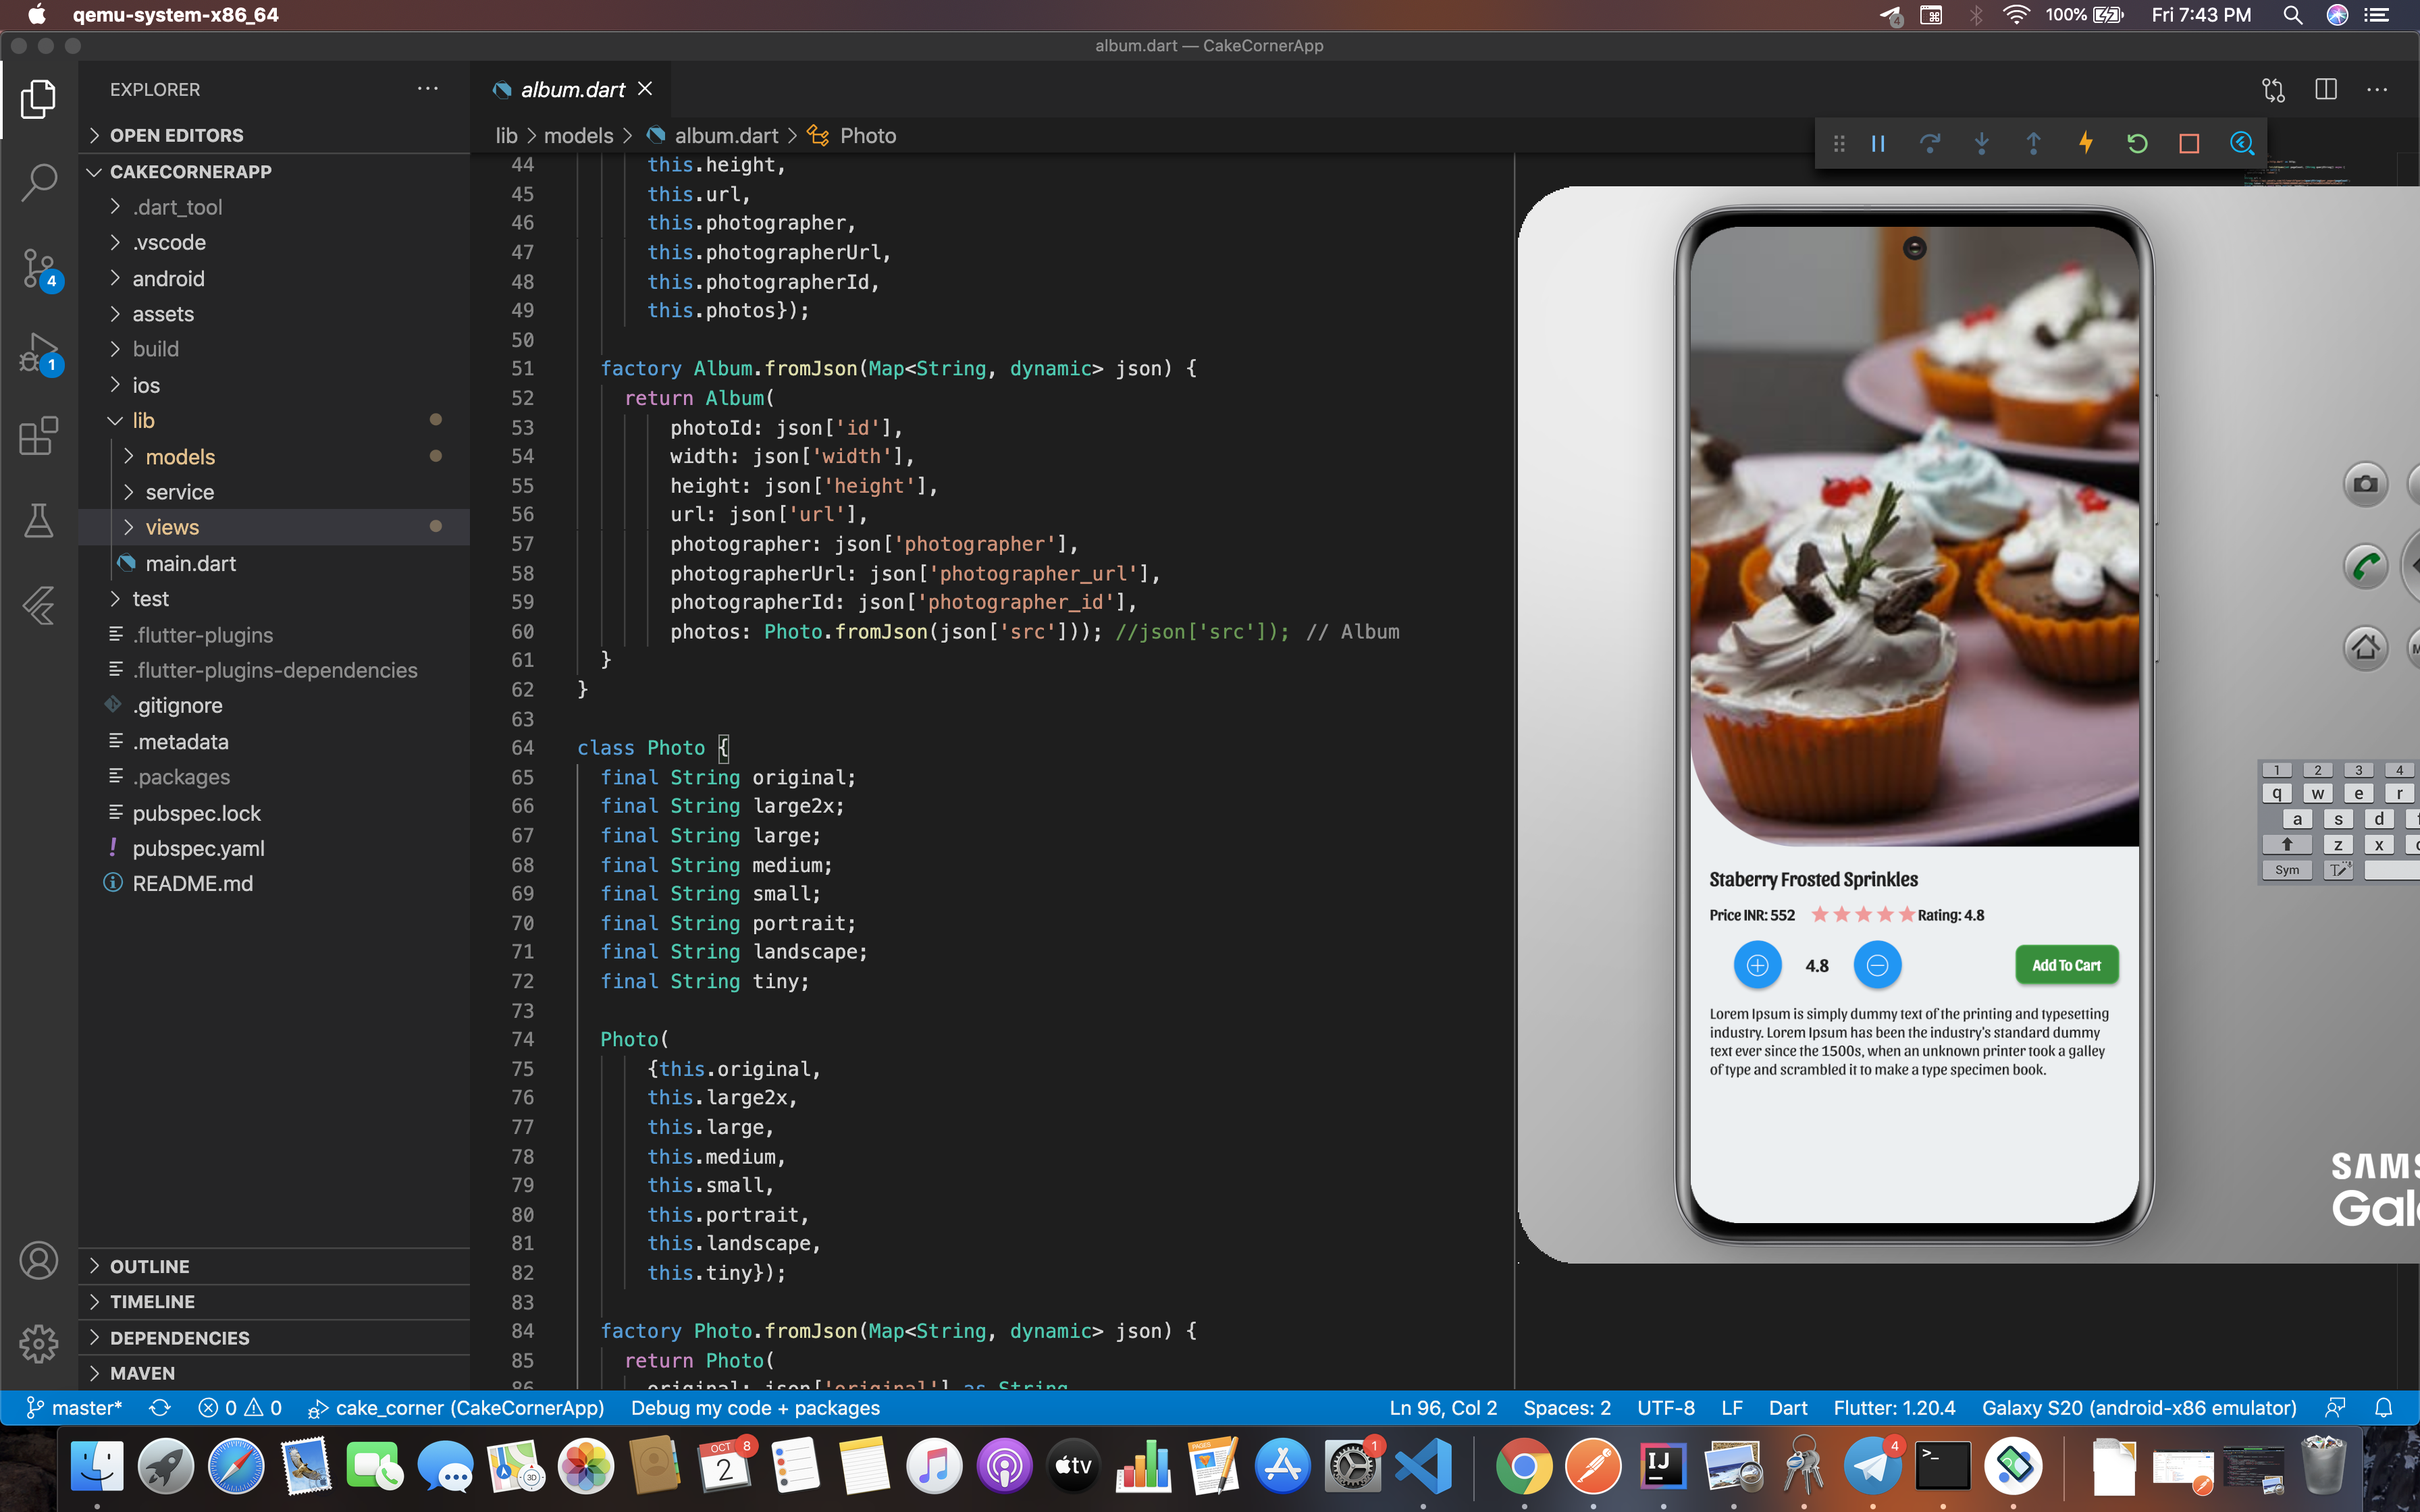Open the Explorer view in activity bar
Screen dimensions: 2420x1512
[38, 98]
